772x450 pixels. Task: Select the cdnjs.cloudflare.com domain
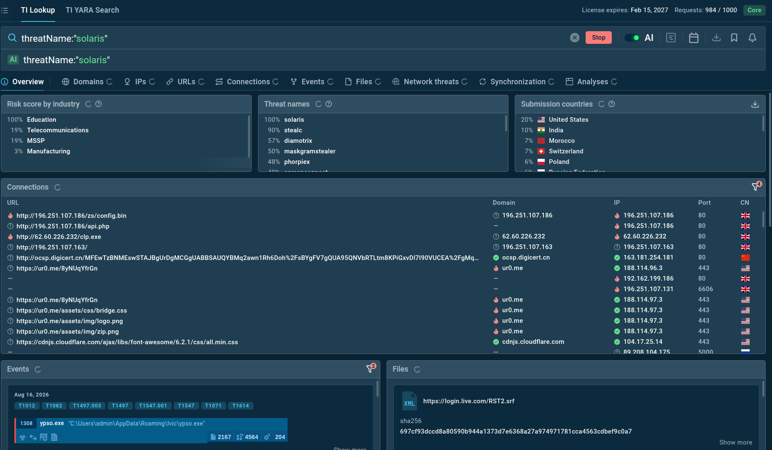pos(533,342)
